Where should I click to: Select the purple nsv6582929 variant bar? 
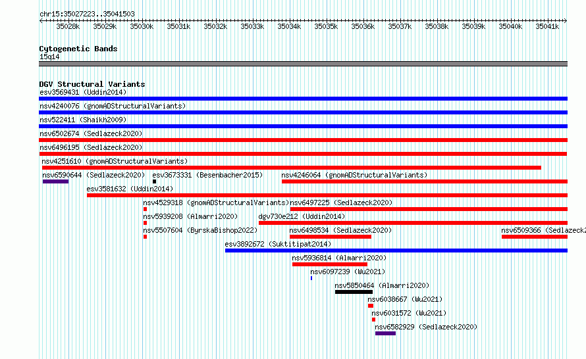(x=385, y=333)
